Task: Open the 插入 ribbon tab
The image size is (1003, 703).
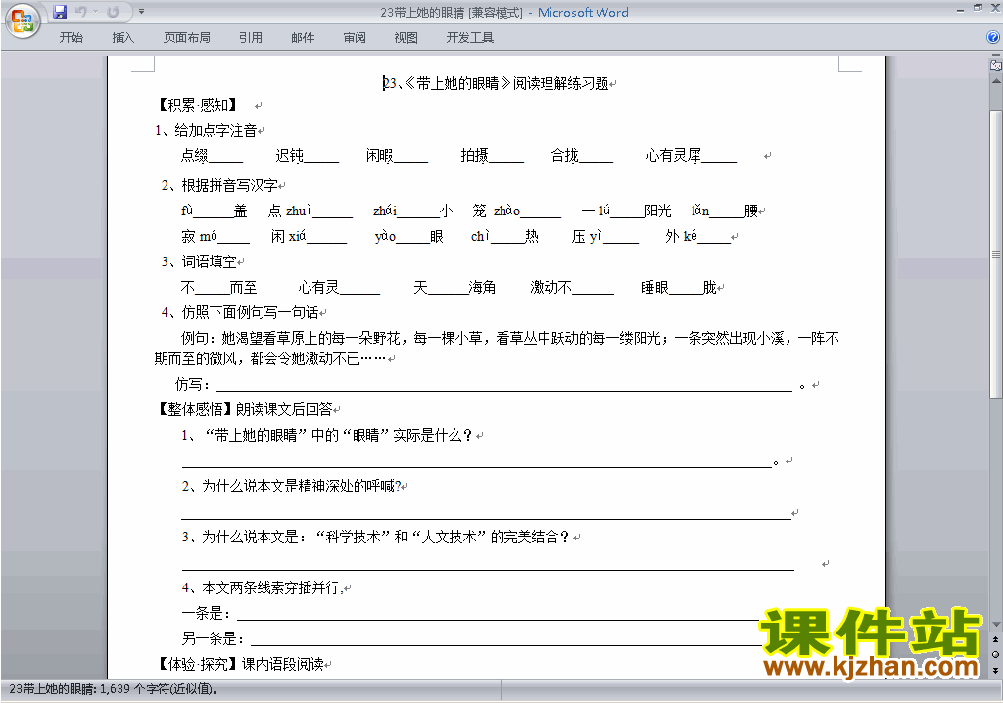Action: (122, 38)
